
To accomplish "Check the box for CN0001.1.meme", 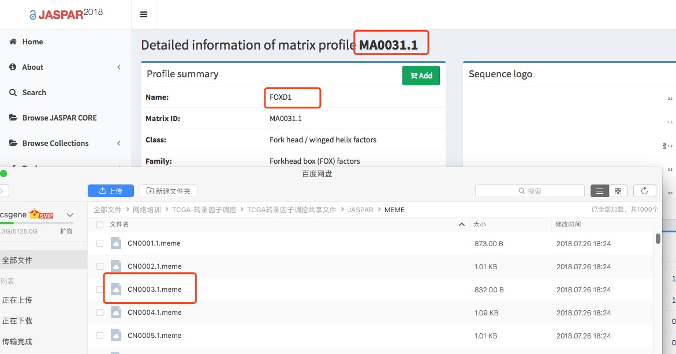I will [x=100, y=243].
